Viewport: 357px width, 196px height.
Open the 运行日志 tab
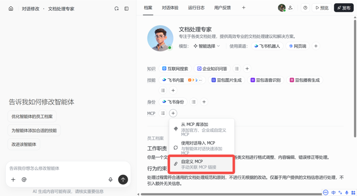[196, 8]
